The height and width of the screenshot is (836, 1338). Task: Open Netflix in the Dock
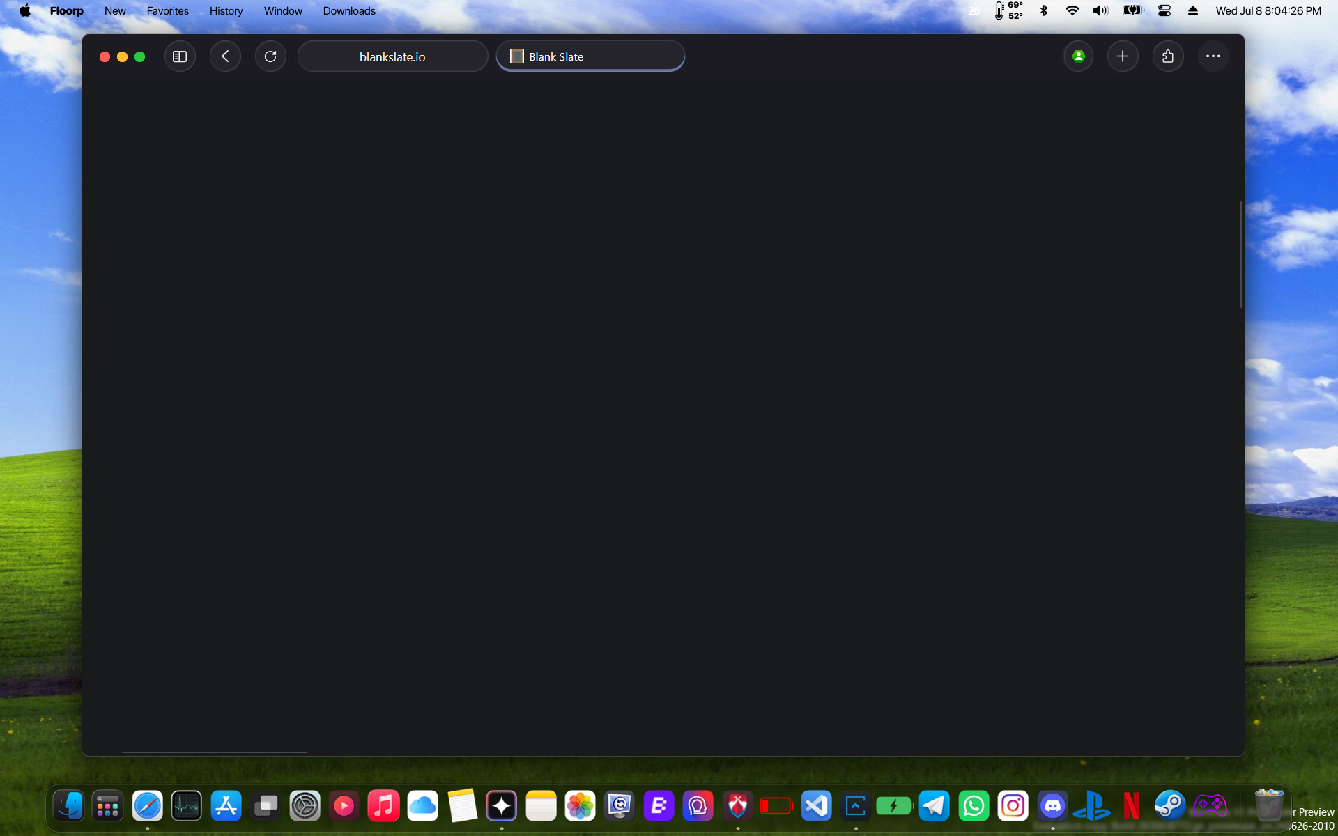[x=1131, y=806]
